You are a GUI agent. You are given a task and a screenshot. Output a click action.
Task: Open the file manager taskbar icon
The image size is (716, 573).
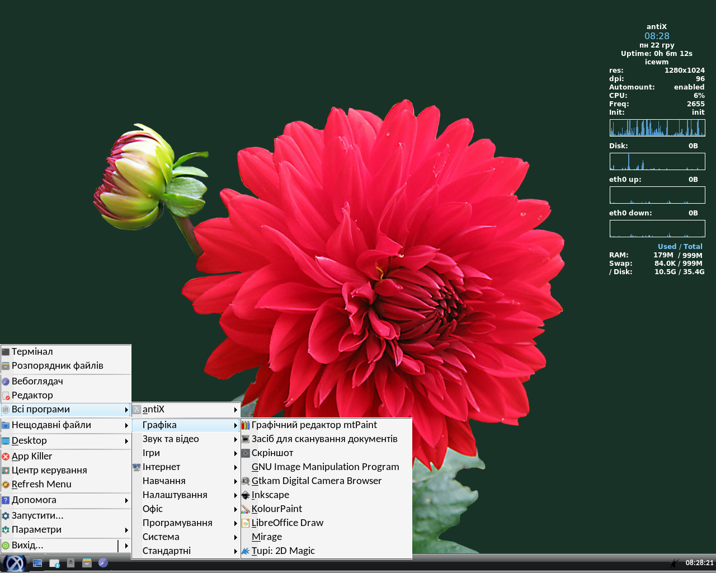87,563
